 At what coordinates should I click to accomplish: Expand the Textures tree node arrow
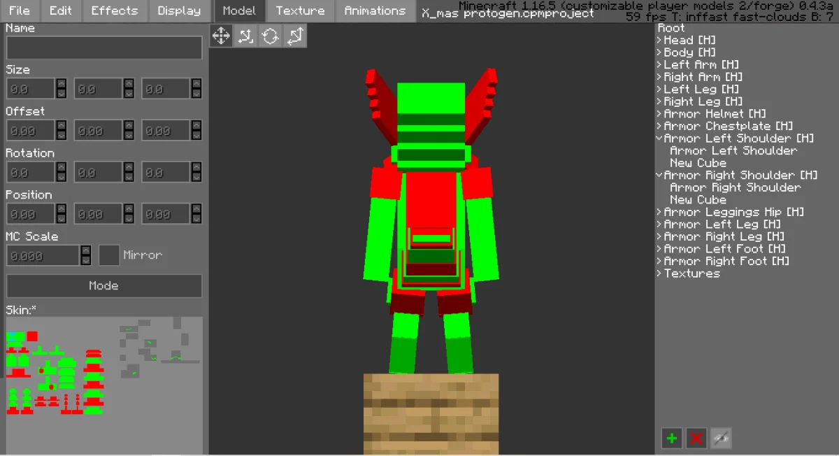point(659,273)
